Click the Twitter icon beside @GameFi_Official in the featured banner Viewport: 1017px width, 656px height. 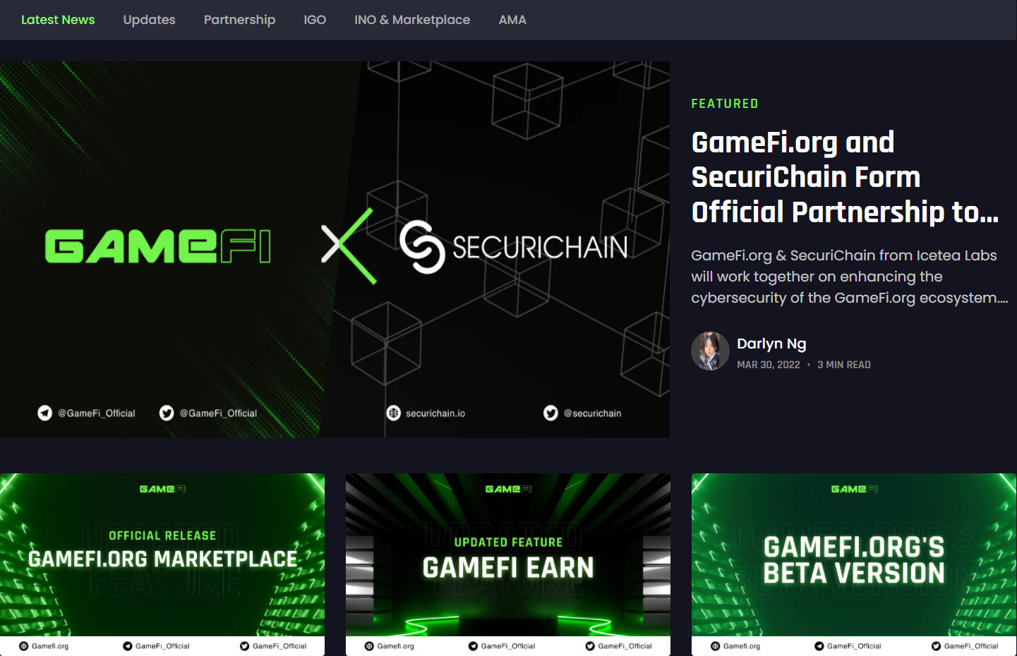167,413
